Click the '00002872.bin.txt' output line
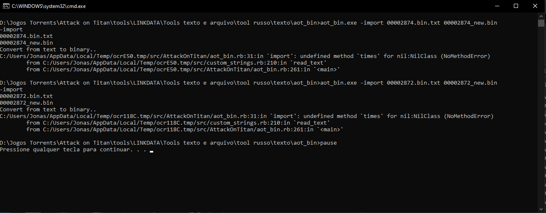Viewport: 546px width, 213px height. (26, 96)
